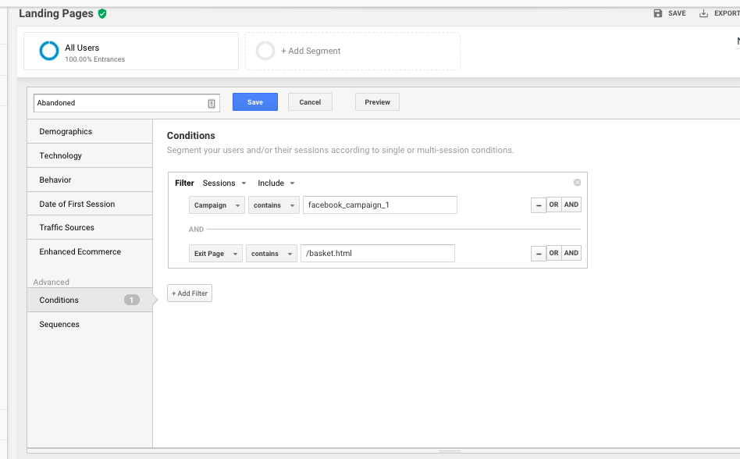The height and width of the screenshot is (459, 740).
Task: Click the icon inside the segment name field
Action: tap(212, 103)
